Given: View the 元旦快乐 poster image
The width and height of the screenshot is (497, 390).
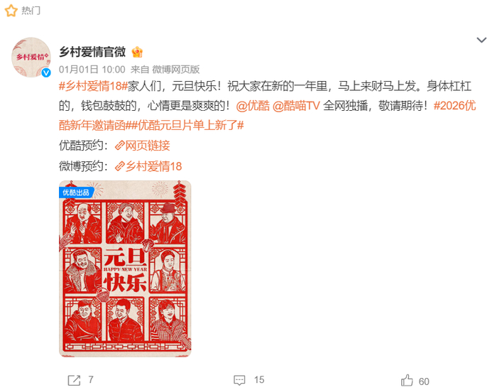Looking at the screenshot, I should point(125,269).
